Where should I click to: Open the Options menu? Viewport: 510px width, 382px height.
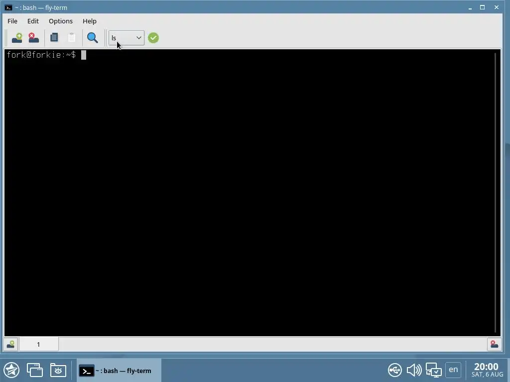[x=60, y=21]
